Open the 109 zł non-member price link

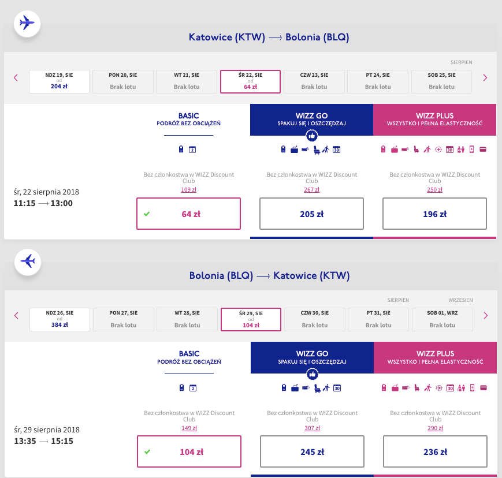(188, 189)
